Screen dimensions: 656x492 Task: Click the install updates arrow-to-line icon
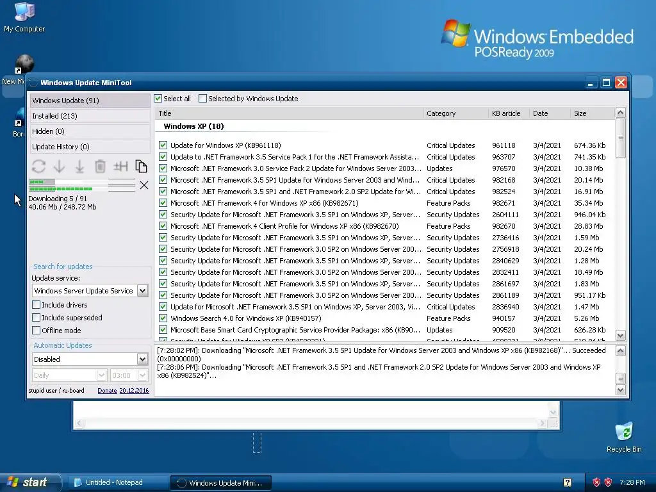[x=79, y=166]
